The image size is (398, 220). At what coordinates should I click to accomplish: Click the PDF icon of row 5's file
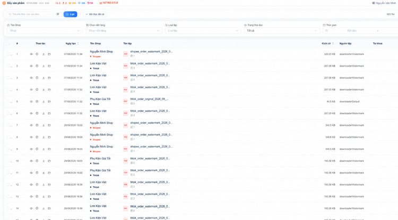point(126,102)
